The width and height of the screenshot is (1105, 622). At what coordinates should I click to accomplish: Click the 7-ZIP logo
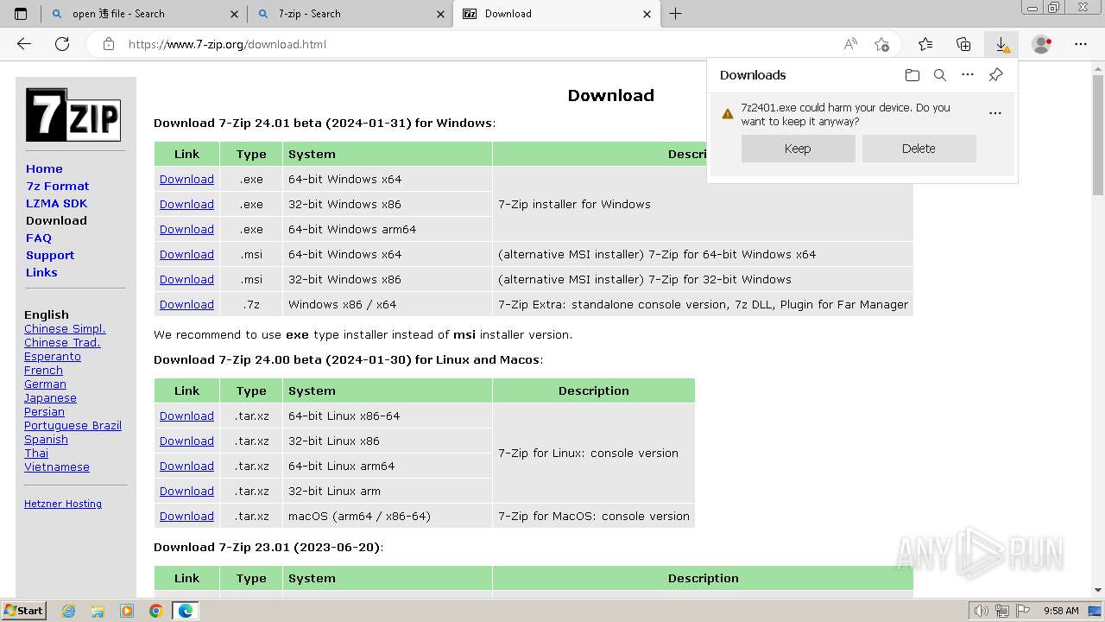point(73,115)
